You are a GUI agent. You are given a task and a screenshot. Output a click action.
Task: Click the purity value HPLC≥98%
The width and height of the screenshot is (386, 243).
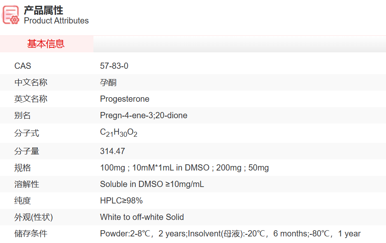pos(121,201)
